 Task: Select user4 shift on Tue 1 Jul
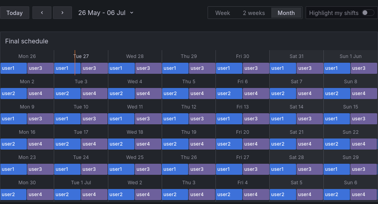(x=94, y=195)
